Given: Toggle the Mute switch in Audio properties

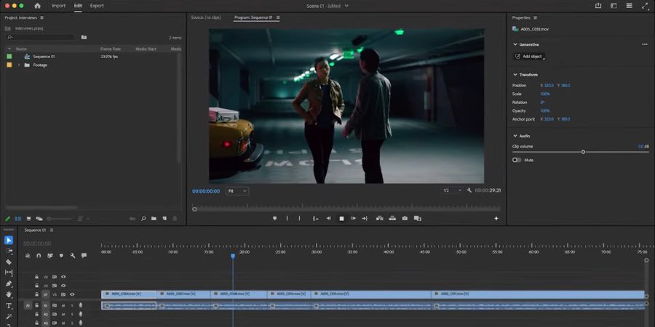Looking at the screenshot, I should tap(517, 160).
